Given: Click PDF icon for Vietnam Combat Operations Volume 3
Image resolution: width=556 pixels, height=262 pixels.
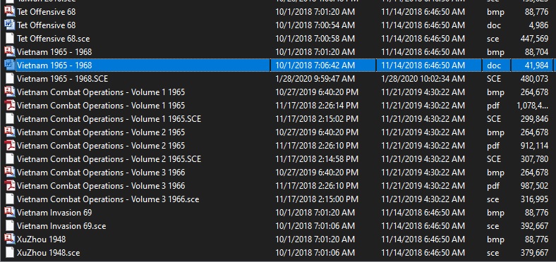Looking at the screenshot, I should coord(10,185).
